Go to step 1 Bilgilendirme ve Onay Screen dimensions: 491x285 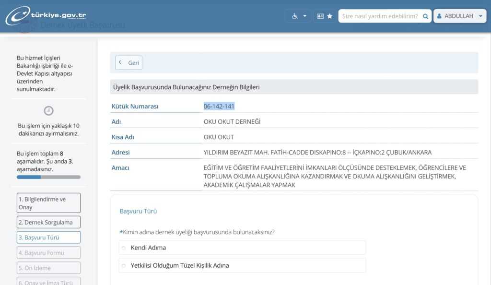(48, 203)
